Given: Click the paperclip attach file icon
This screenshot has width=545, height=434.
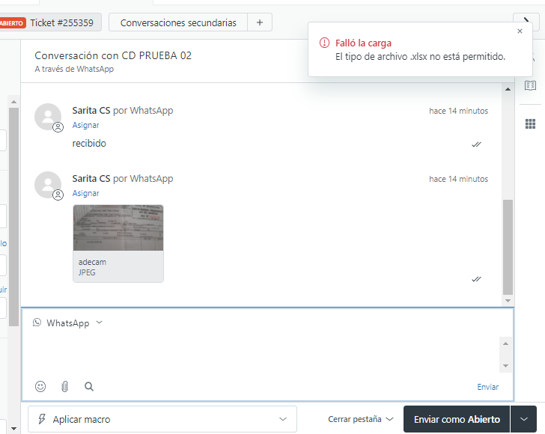Looking at the screenshot, I should [x=64, y=387].
